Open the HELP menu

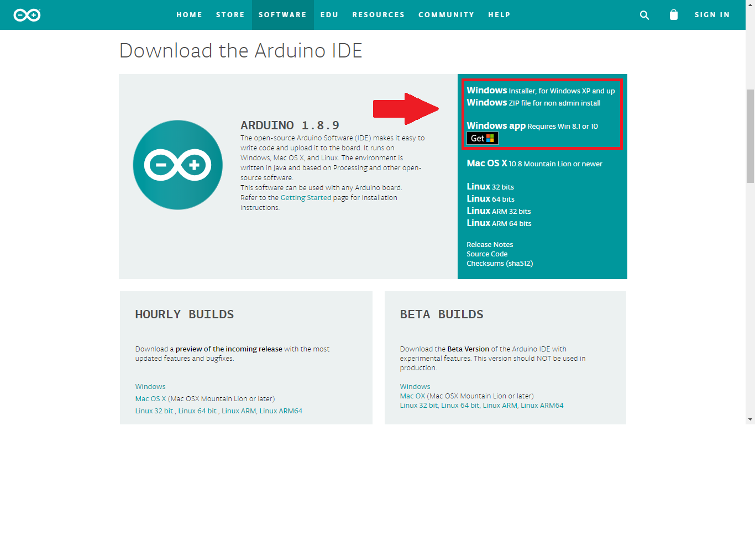(499, 15)
